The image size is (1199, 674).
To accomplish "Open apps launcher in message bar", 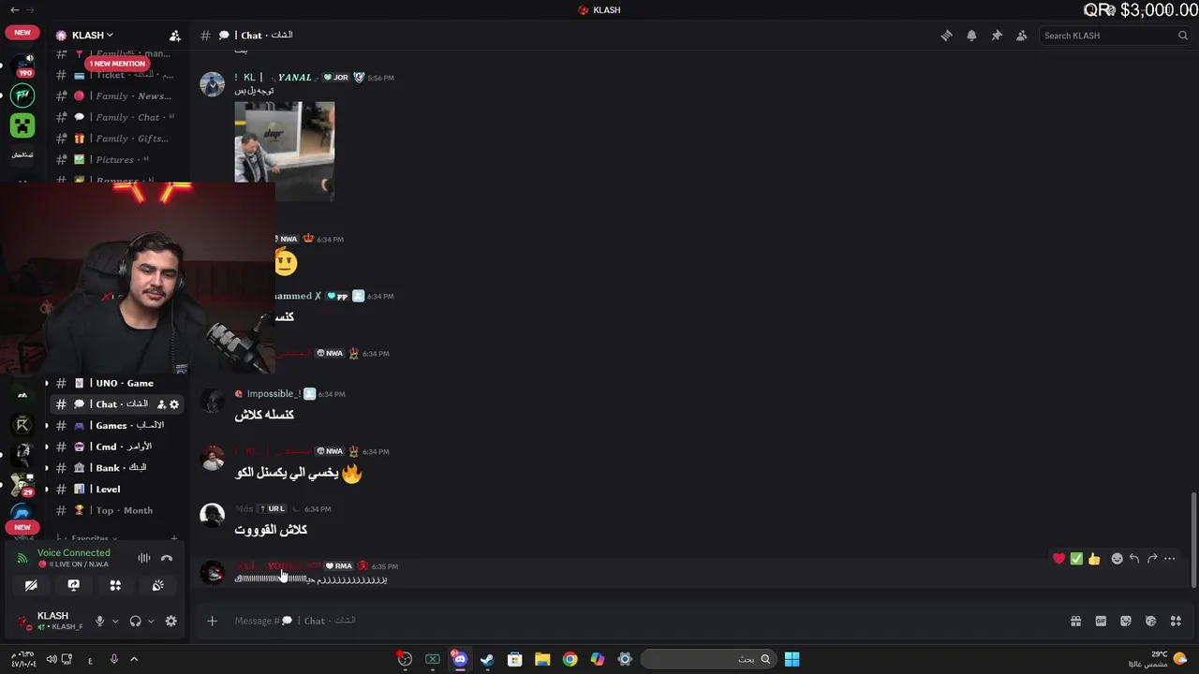I will tap(1176, 621).
